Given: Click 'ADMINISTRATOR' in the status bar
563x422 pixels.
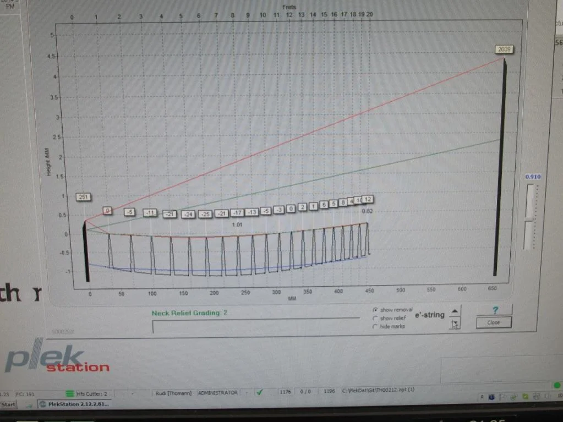Looking at the screenshot, I should 217,393.
